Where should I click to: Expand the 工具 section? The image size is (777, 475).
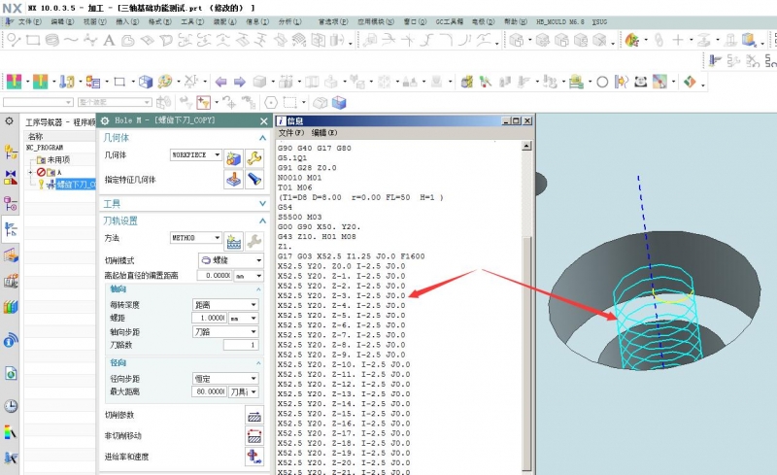click(x=262, y=203)
